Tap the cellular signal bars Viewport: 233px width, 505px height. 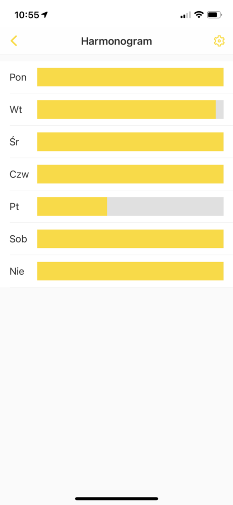coord(186,15)
